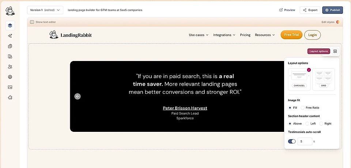This screenshot has height=168, width=351.
Task: Open the globe domain sidebar icon
Action: pos(10,77)
